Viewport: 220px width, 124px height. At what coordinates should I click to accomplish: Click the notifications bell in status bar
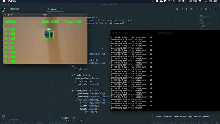217,123
